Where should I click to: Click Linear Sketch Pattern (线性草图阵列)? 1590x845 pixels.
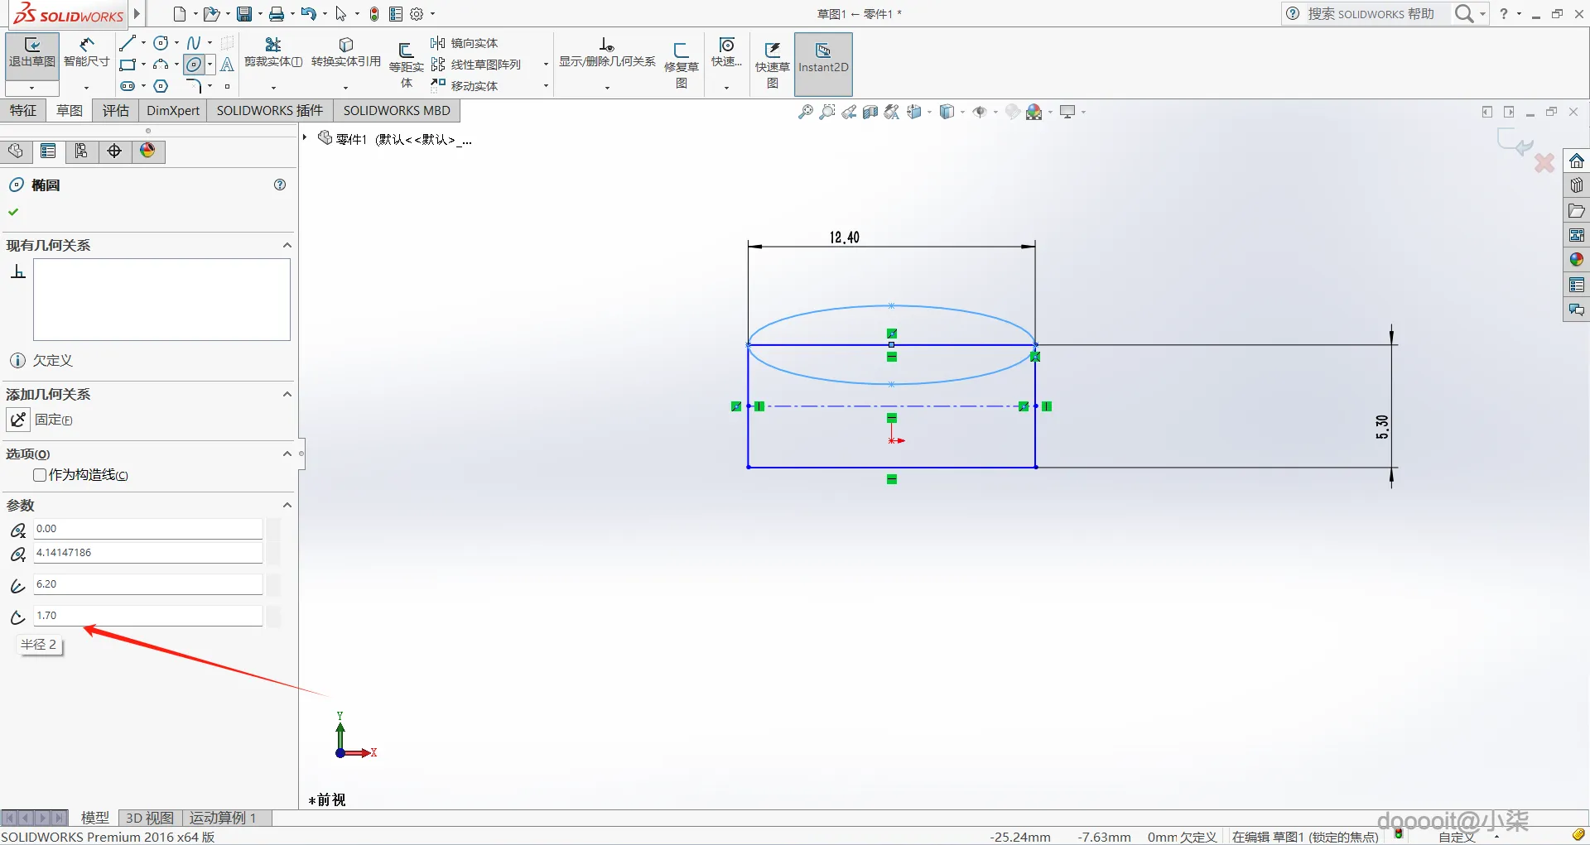click(x=476, y=65)
